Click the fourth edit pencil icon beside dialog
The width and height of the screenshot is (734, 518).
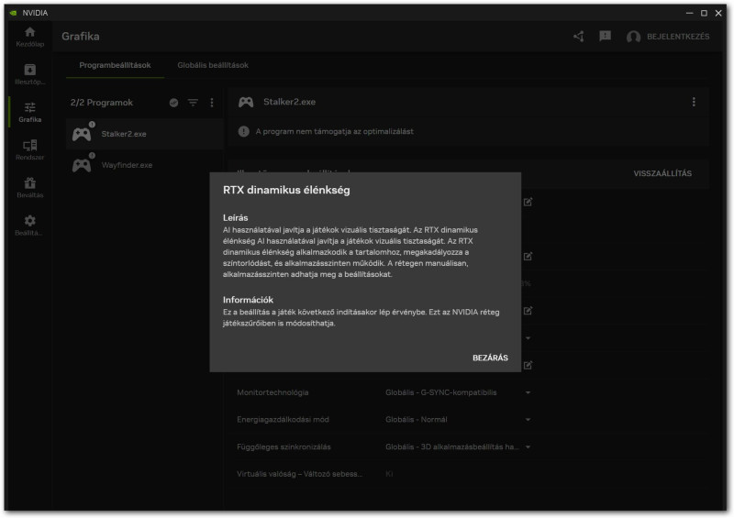click(x=528, y=365)
